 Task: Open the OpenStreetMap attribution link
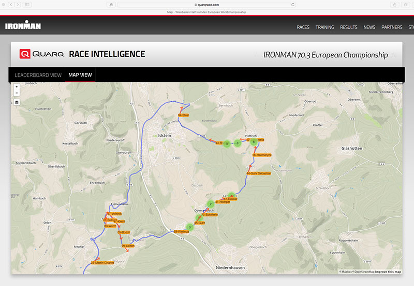[x=364, y=272]
